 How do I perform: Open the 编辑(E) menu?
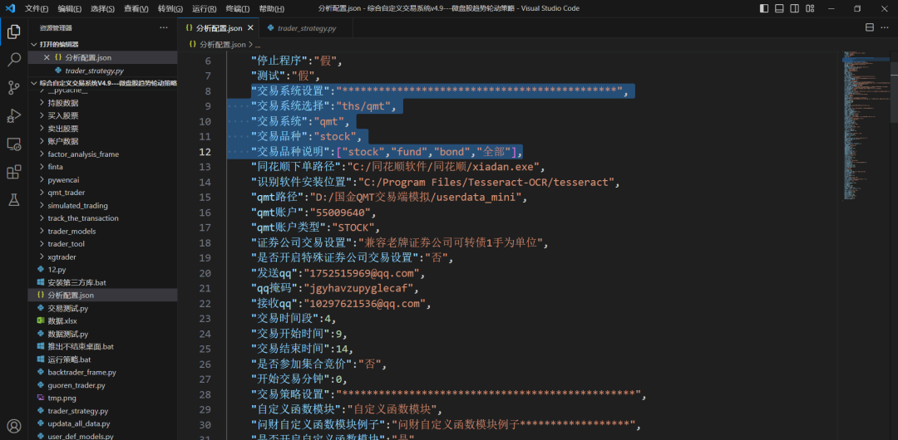[69, 8]
